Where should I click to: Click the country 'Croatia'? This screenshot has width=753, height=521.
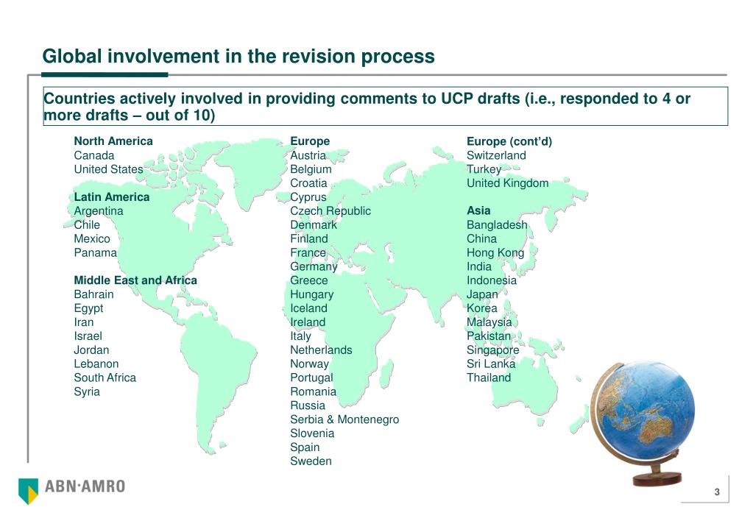click(308, 183)
